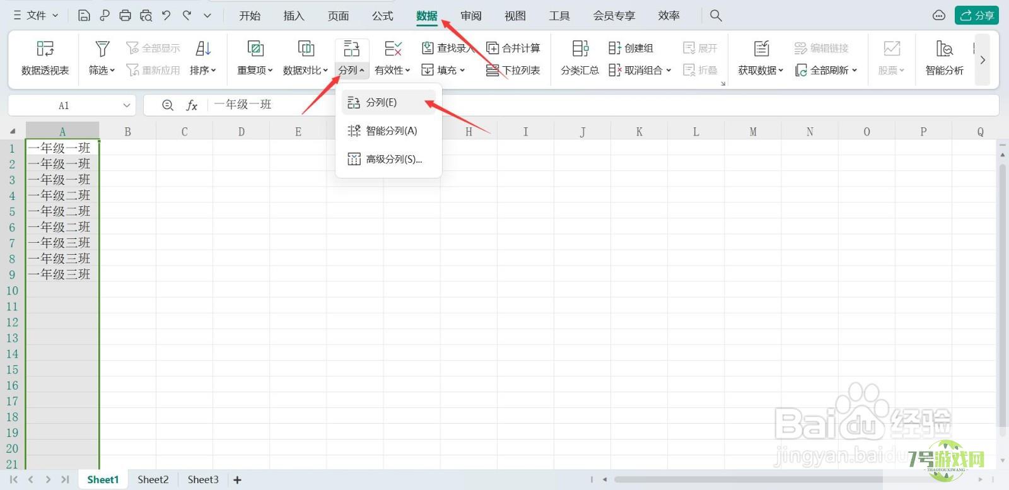This screenshot has height=490, width=1009.
Task: Go to last sheet navigation arrow
Action: click(x=65, y=479)
